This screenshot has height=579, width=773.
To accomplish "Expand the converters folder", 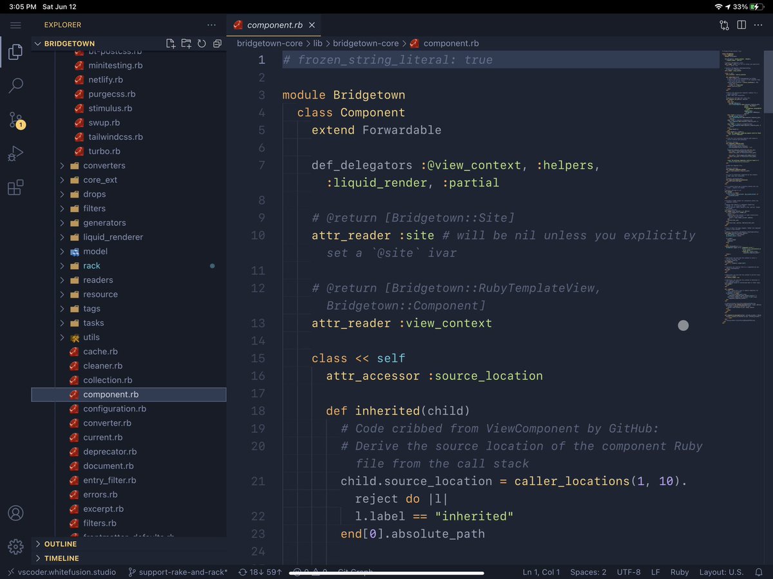I will 104,166.
